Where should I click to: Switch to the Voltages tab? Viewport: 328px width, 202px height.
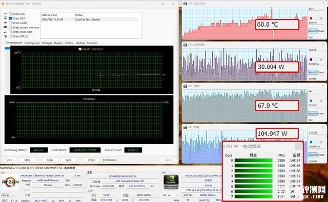pyautogui.click(x=47, y=43)
